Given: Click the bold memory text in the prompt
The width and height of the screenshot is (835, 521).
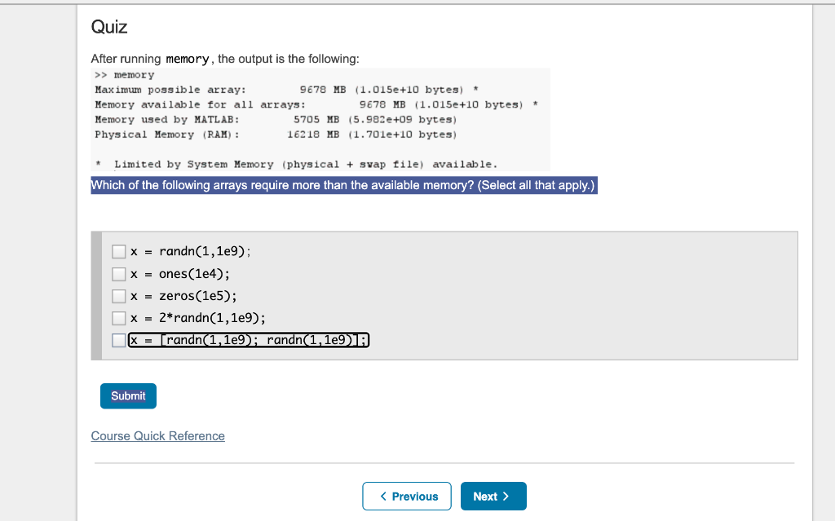Looking at the screenshot, I should [187, 58].
